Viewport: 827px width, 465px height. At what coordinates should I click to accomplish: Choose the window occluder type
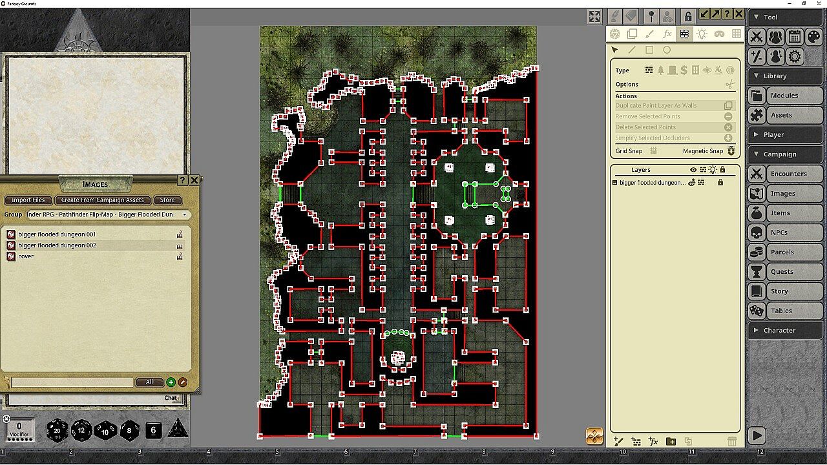pos(695,70)
